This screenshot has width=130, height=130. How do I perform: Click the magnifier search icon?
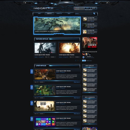pyautogui.click(x=94, y=14)
